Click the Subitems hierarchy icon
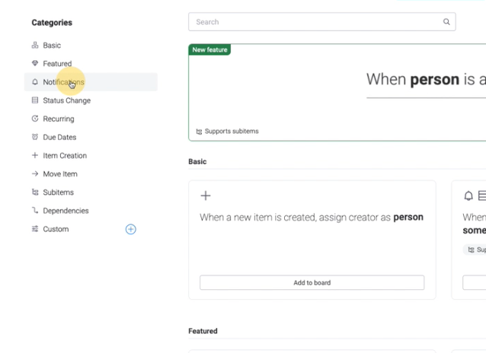The image size is (486, 353). pos(35,192)
